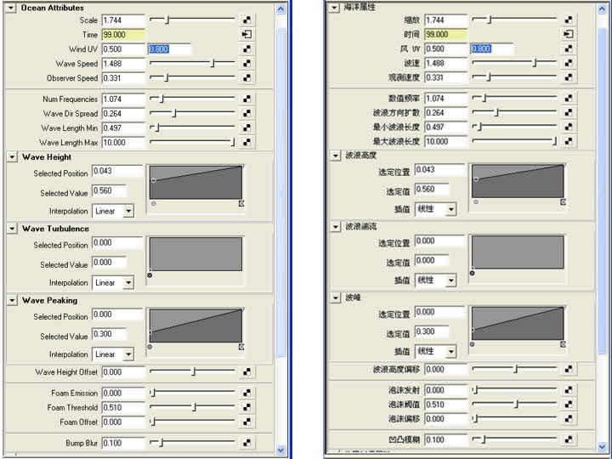The height and width of the screenshot is (459, 612).
Task: Click the delete box below Wave Peaking ramp
Action: [x=241, y=347]
